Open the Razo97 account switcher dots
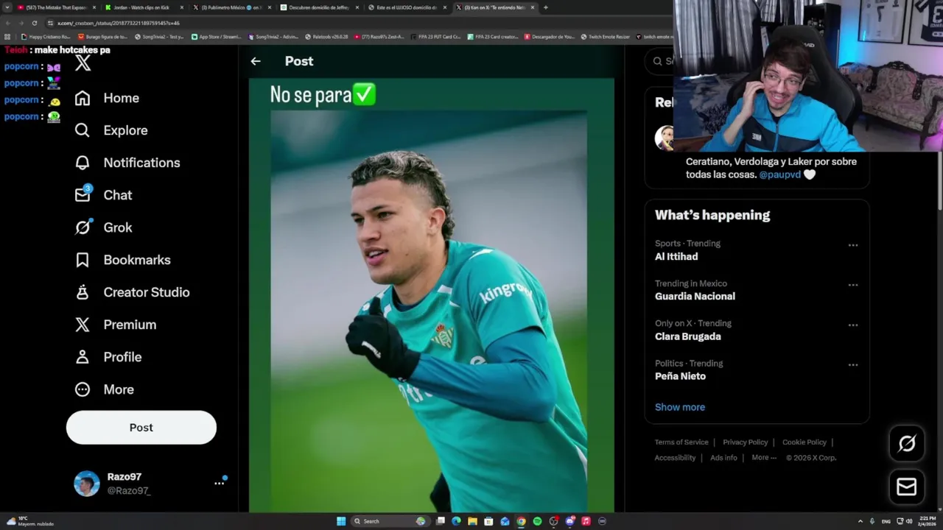 click(x=219, y=483)
